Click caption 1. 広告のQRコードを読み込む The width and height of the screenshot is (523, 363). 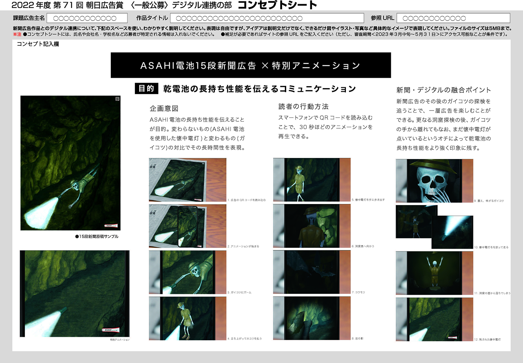click(247, 200)
